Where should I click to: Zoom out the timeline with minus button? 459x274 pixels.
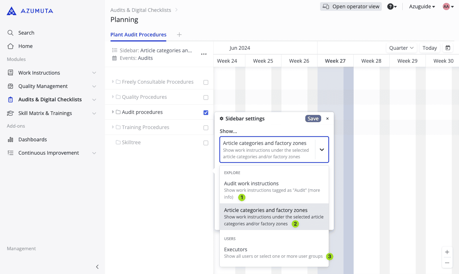(x=447, y=263)
